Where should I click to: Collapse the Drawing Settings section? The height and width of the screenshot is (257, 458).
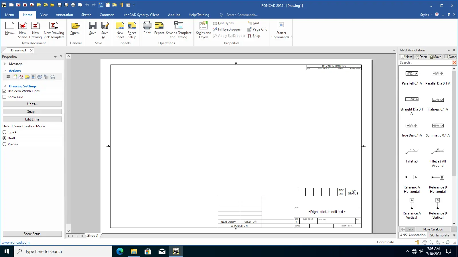[5, 86]
